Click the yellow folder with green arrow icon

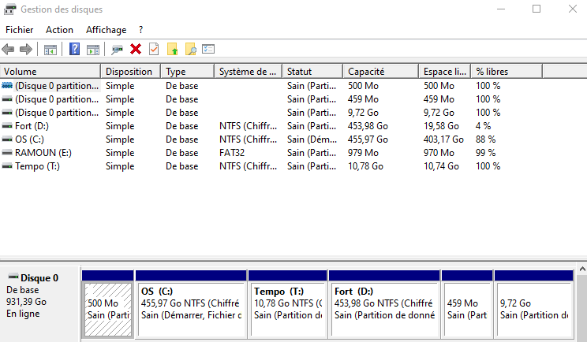click(x=173, y=49)
